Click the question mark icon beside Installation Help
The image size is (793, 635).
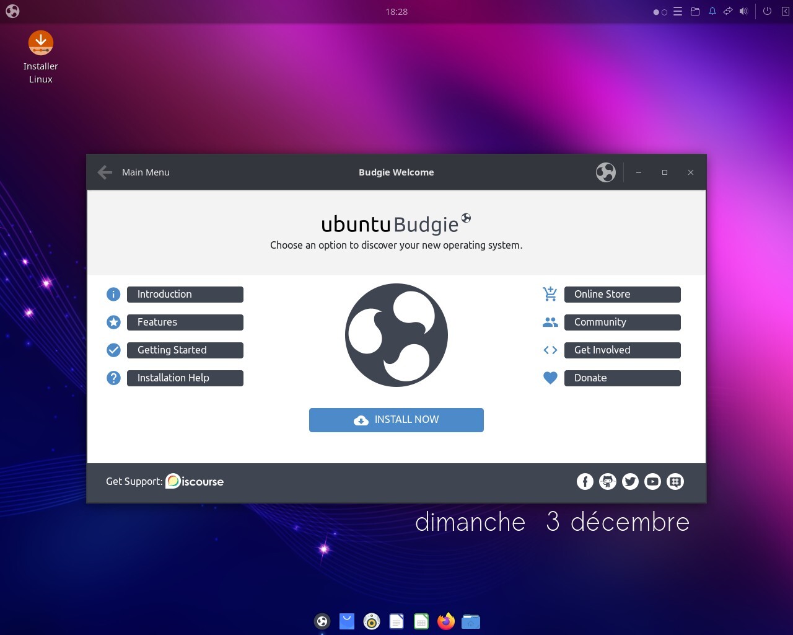point(113,378)
